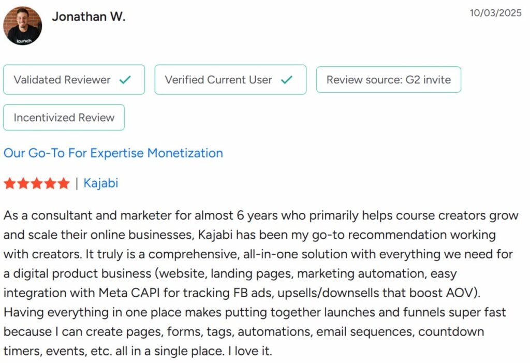The height and width of the screenshot is (363, 530).
Task: Open the reviewer name Jonathan W.
Action: (x=90, y=16)
